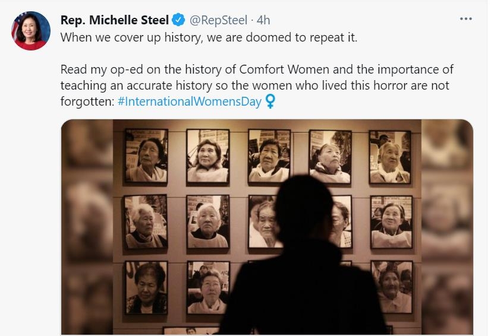Click the blue verified badge
Viewport: 491px width, 336px height.
(x=178, y=20)
